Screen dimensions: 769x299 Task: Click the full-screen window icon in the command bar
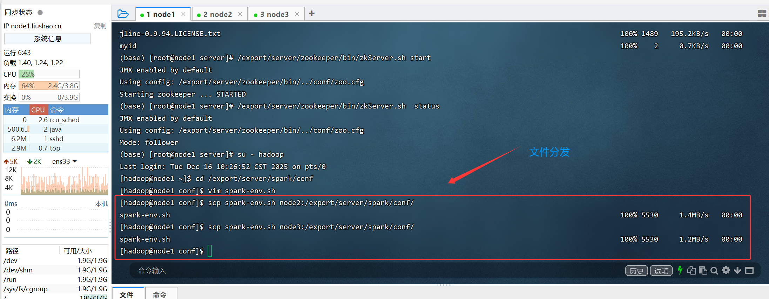(749, 270)
